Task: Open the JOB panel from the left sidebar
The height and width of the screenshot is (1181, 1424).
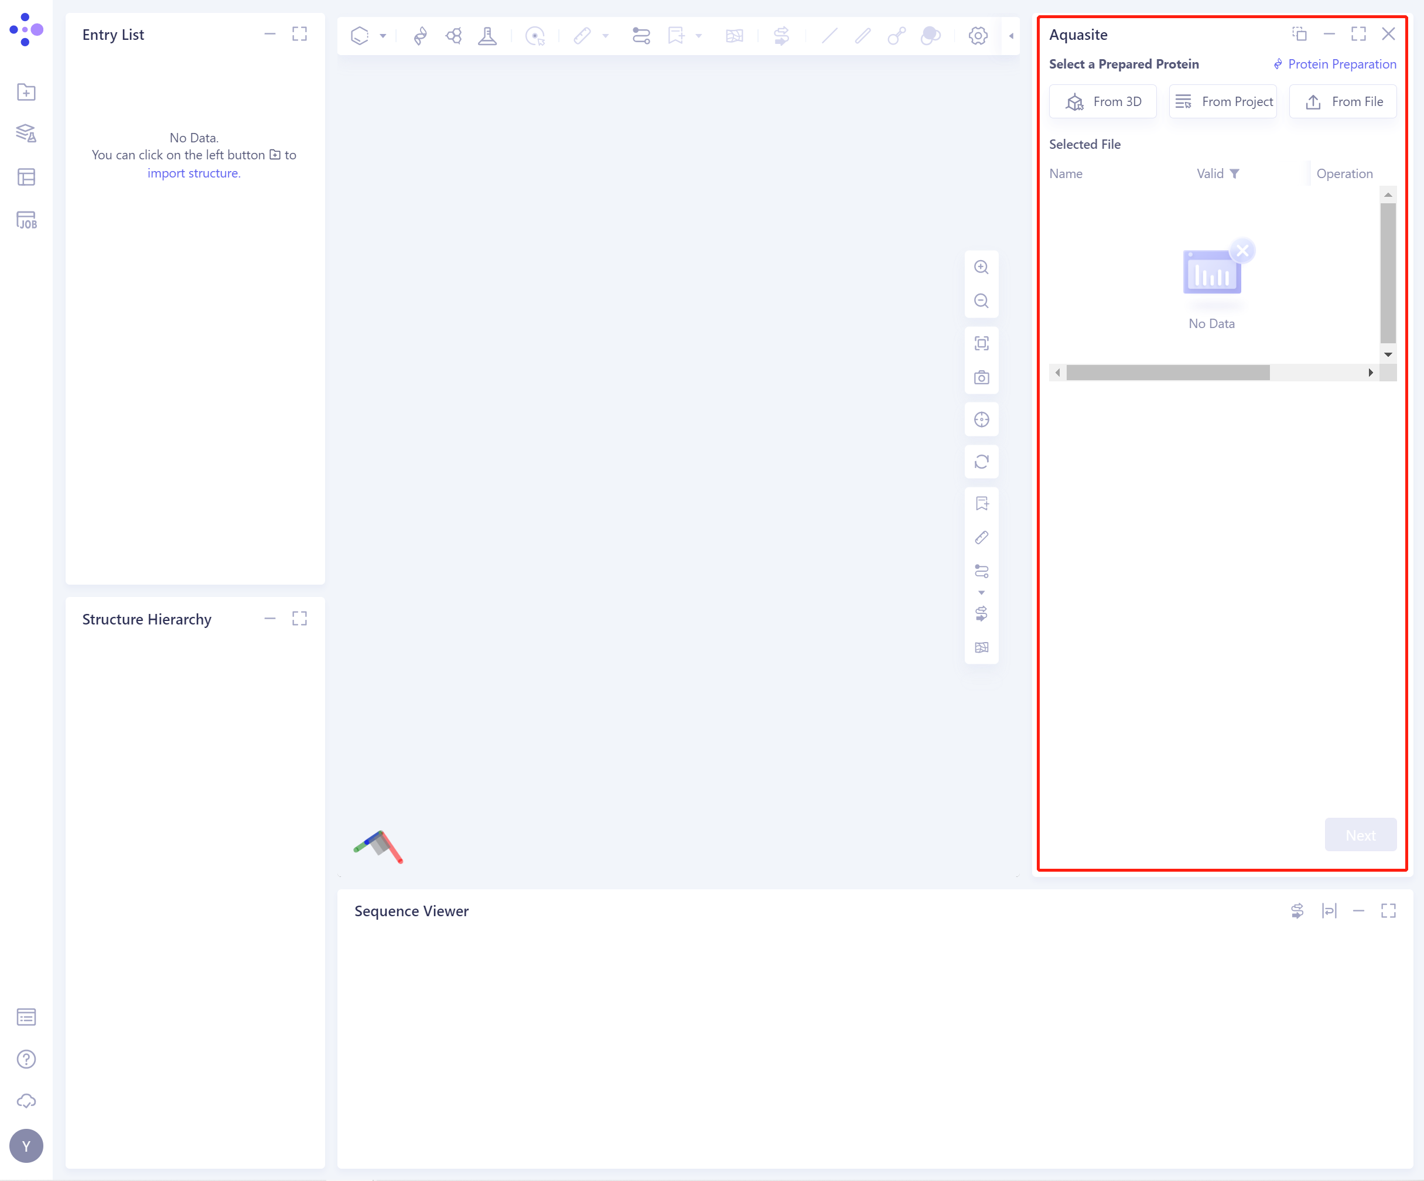Action: 26,220
